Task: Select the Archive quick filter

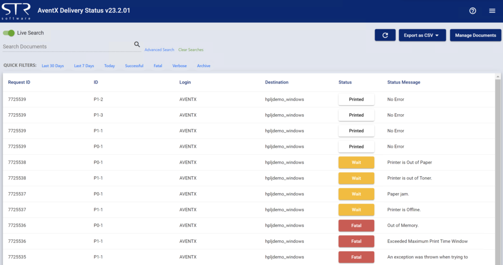Action: click(203, 66)
